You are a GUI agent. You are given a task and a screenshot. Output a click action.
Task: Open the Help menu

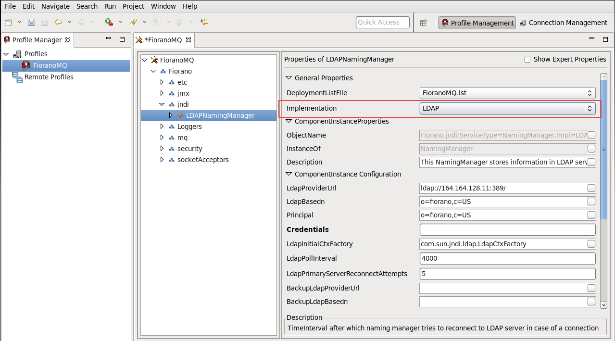pyautogui.click(x=190, y=6)
